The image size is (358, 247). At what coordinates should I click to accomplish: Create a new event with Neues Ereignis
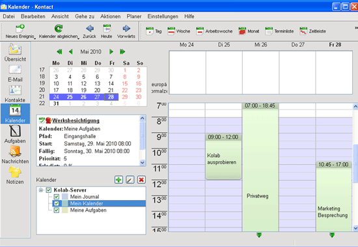coord(20,31)
